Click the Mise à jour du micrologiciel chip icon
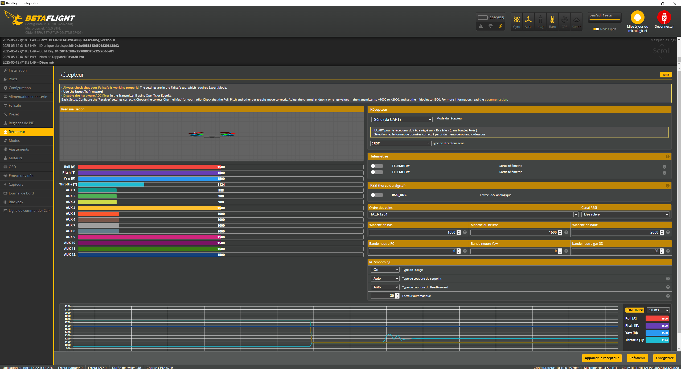681x369 pixels. 637,18
